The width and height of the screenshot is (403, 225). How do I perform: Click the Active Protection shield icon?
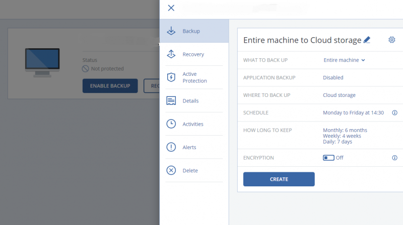(171, 77)
